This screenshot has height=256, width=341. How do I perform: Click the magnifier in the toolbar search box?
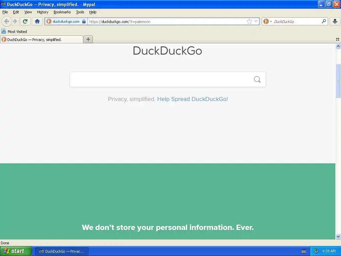(x=324, y=21)
